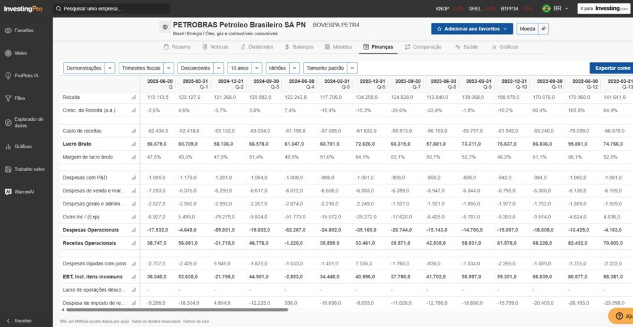Open Explorador de dados compass icon

tap(8, 122)
